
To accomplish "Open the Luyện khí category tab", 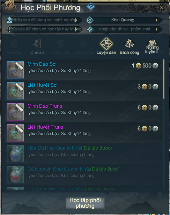I will point(60,46).
